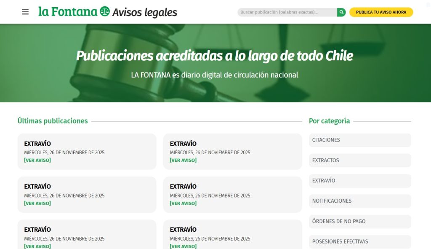This screenshot has width=431, height=249.
Task: Open the EXTRACTOS category
Action: (x=360, y=161)
